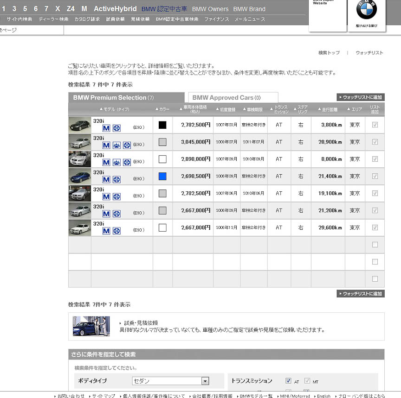Click the sunroof icon on the third 320i row
Image resolution: width=401 pixels, height=398 pixels.
click(x=116, y=162)
